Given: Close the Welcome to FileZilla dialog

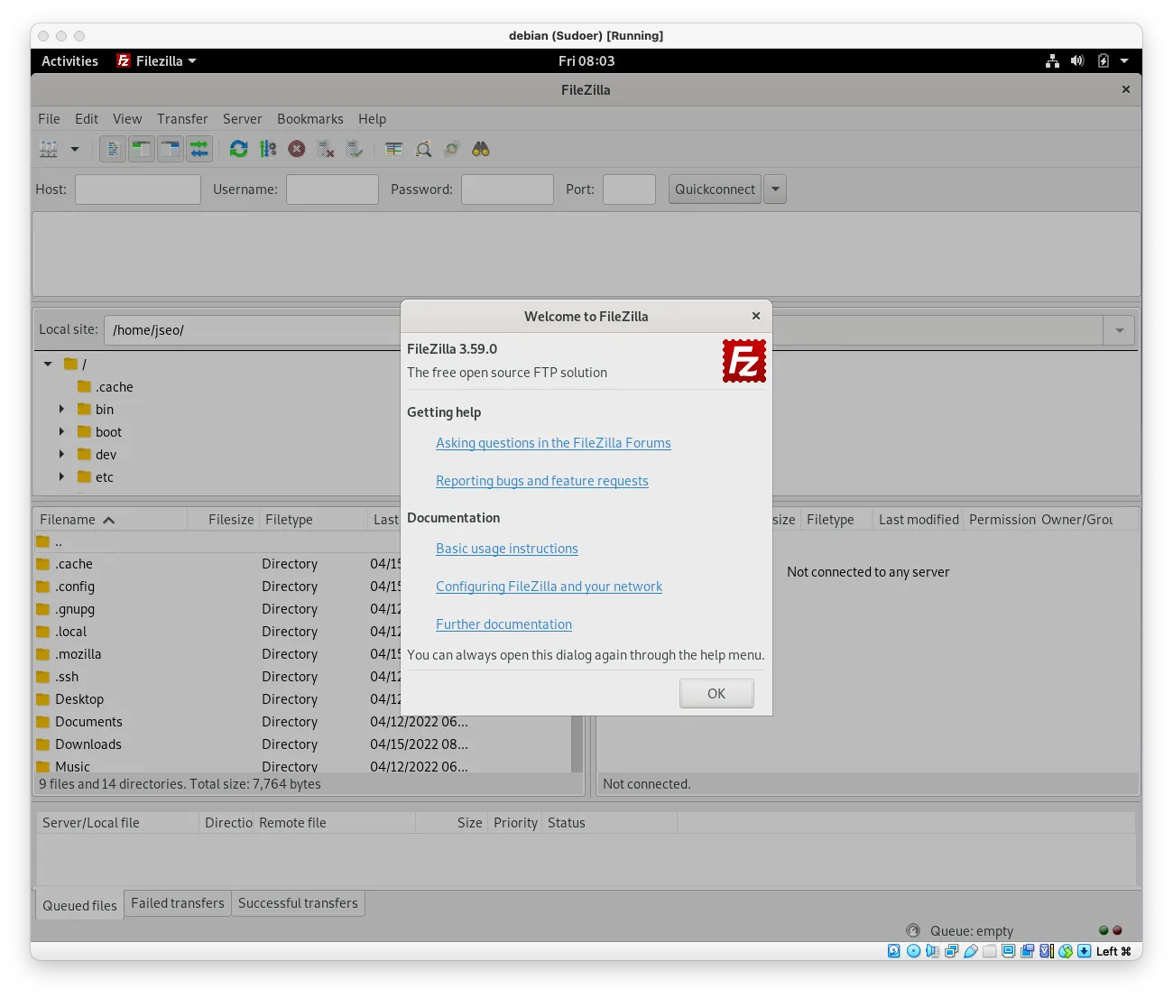Looking at the screenshot, I should [x=756, y=316].
